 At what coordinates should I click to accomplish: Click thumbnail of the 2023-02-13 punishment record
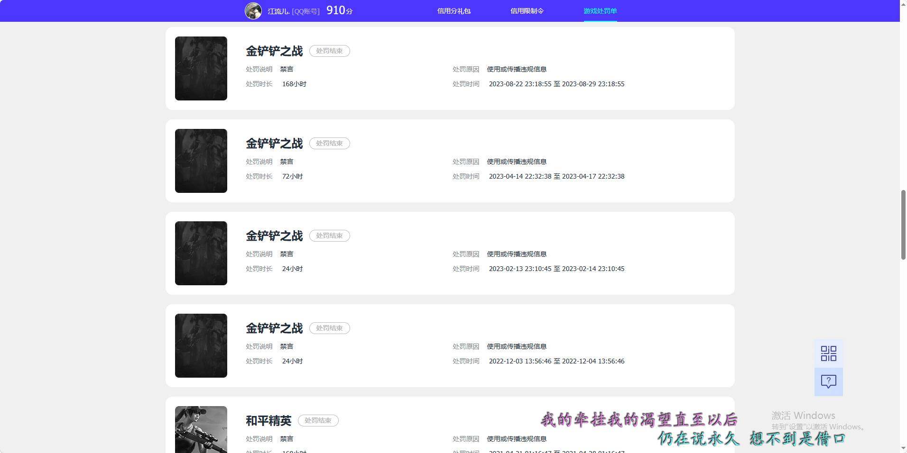point(201,253)
